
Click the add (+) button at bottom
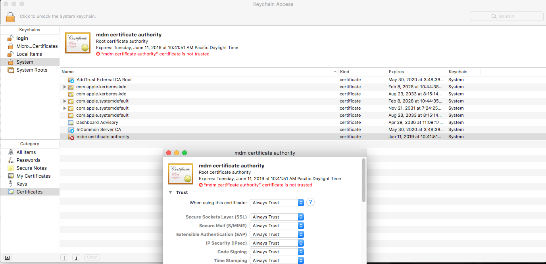click(x=64, y=257)
